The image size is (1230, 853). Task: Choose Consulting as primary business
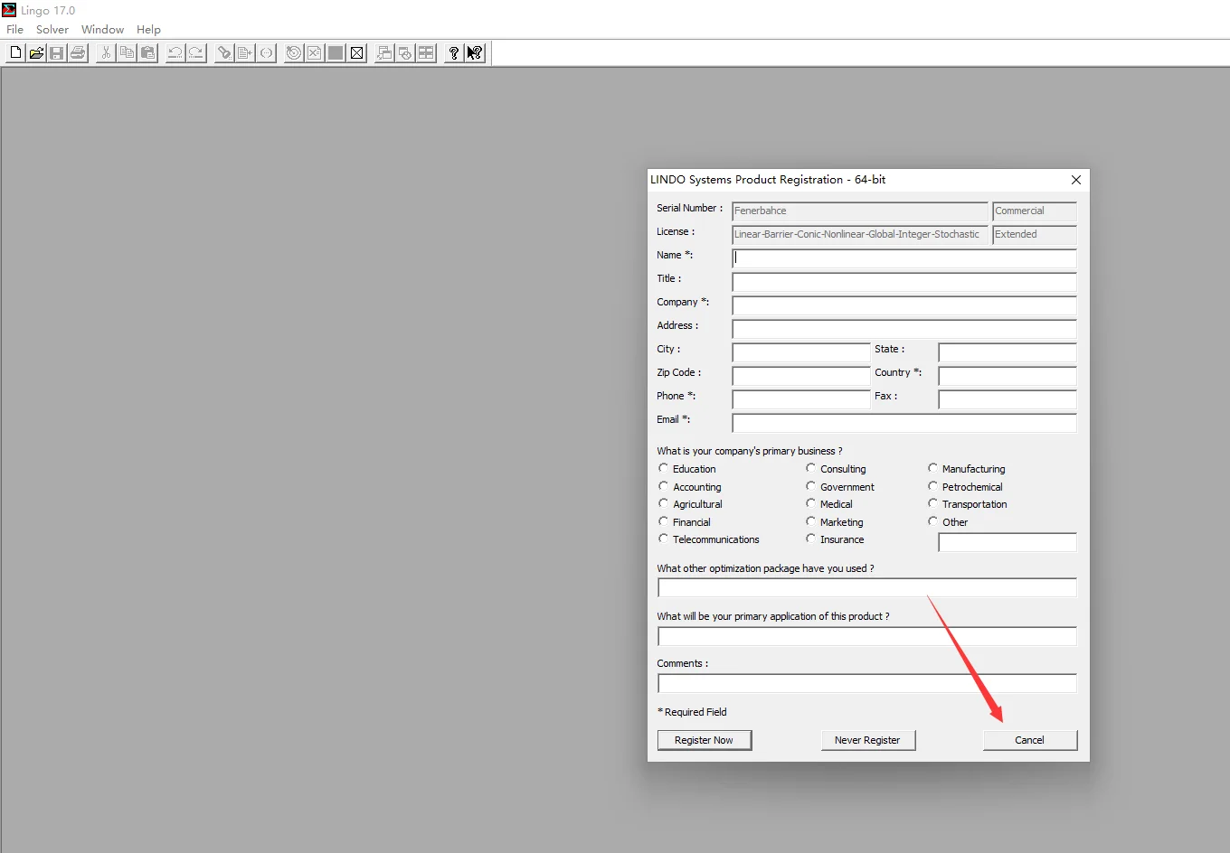pos(811,468)
